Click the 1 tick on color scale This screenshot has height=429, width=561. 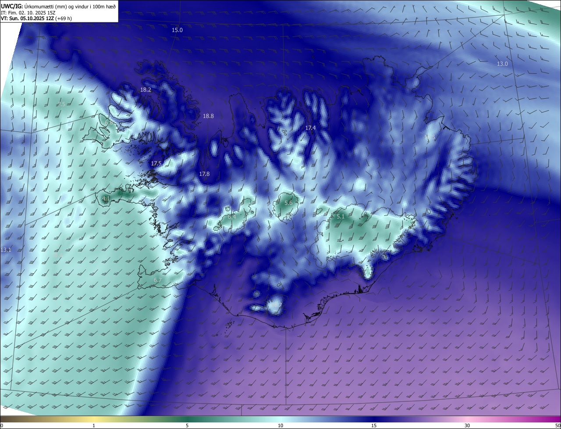[94, 425]
